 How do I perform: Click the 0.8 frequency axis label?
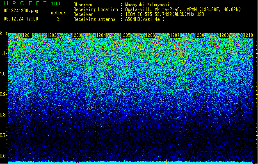click(x=4, y=115)
